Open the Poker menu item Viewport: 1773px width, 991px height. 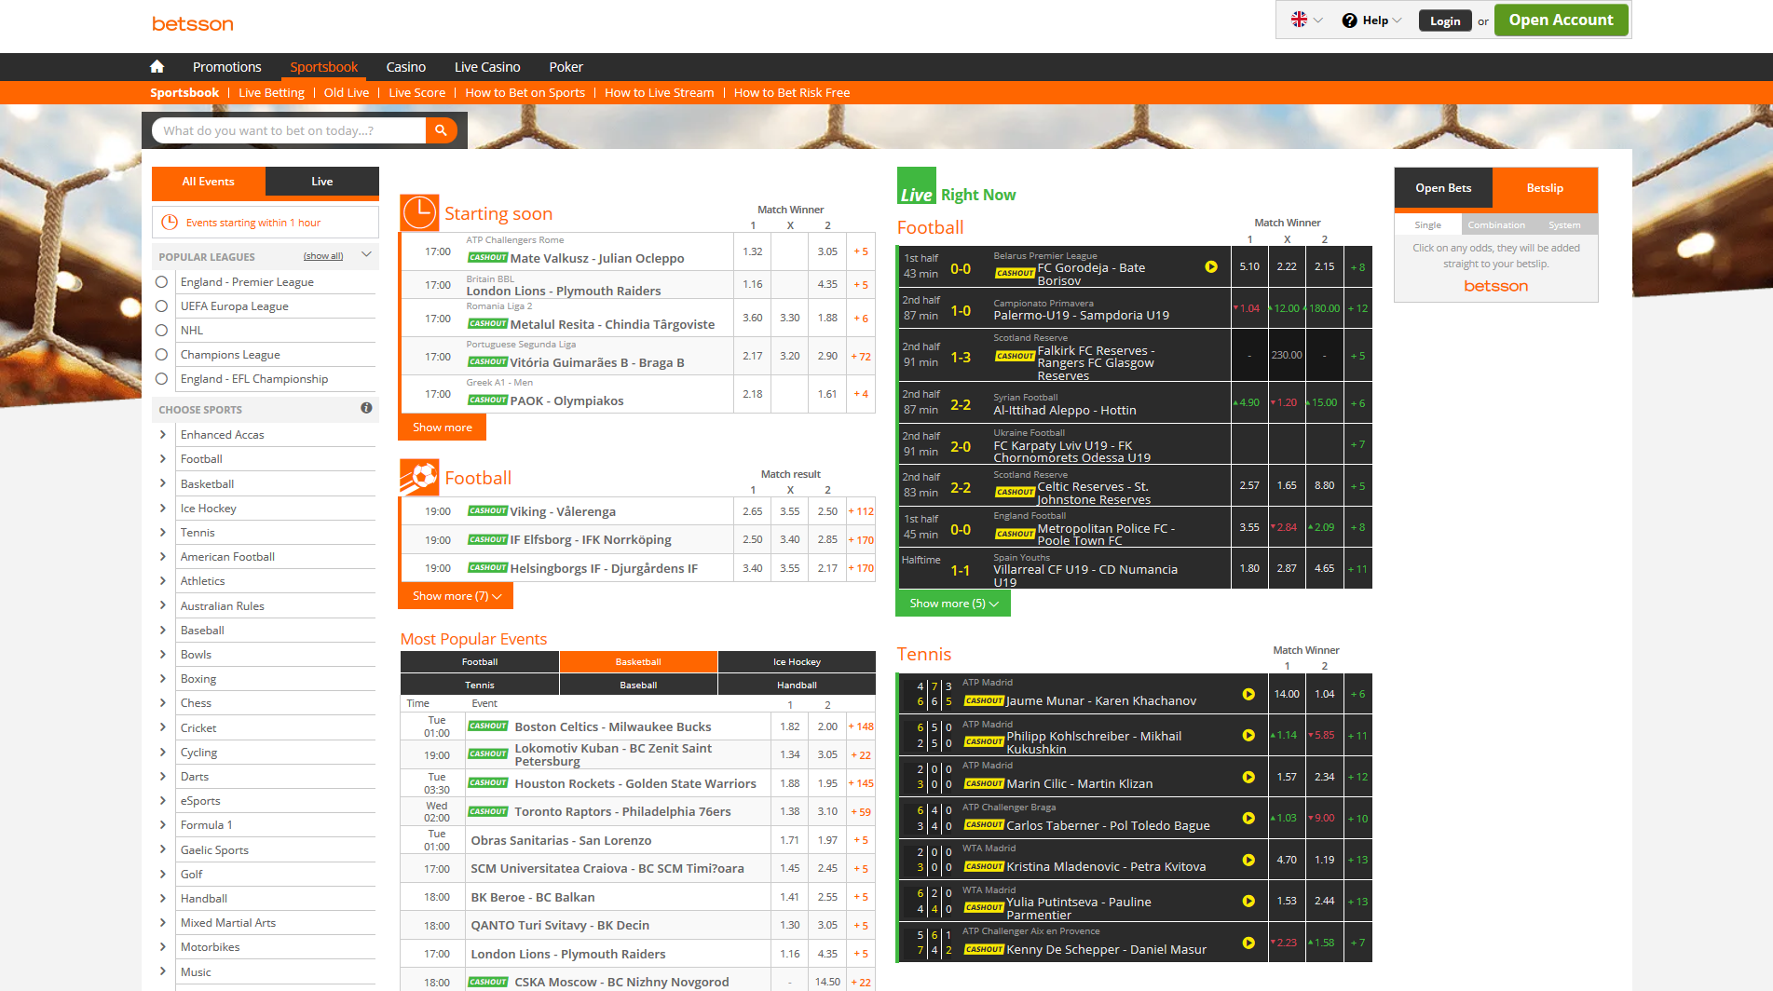[x=566, y=67]
